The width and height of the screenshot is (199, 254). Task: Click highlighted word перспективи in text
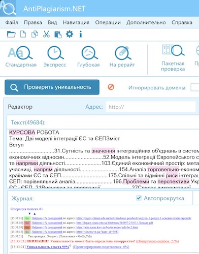174,181
